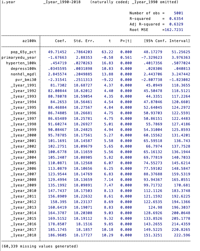Select the Std. Err. column header
The height and width of the screenshot is (251, 200).
83,41
